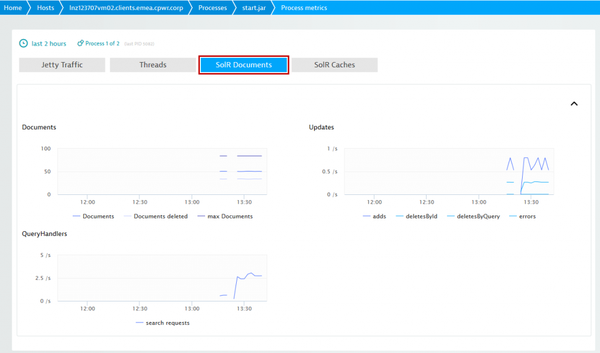Select the SolR Documents tab

(244, 64)
